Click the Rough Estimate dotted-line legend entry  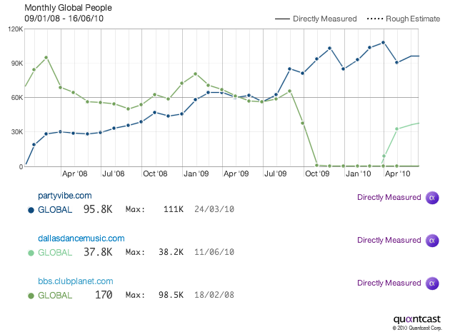404,19
